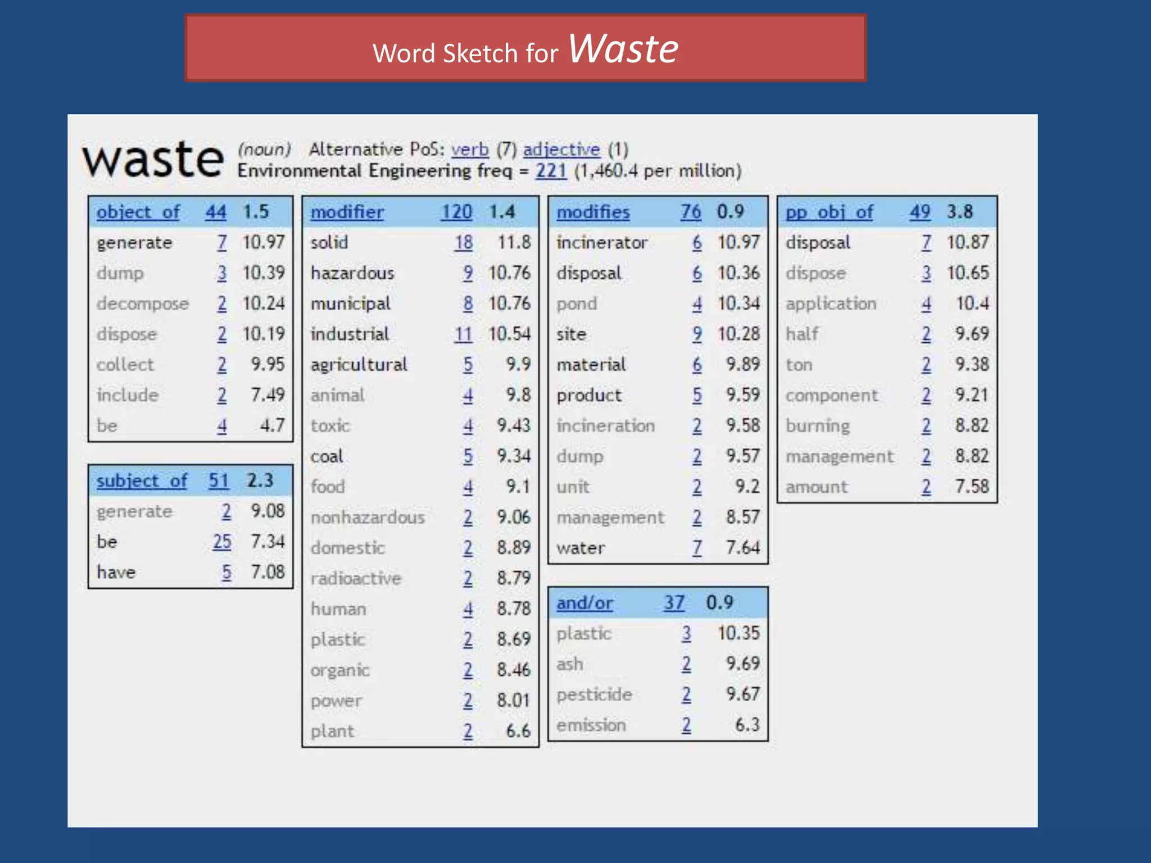Click count 2 for decompose row
This screenshot has height=863, width=1151.
click(x=222, y=303)
